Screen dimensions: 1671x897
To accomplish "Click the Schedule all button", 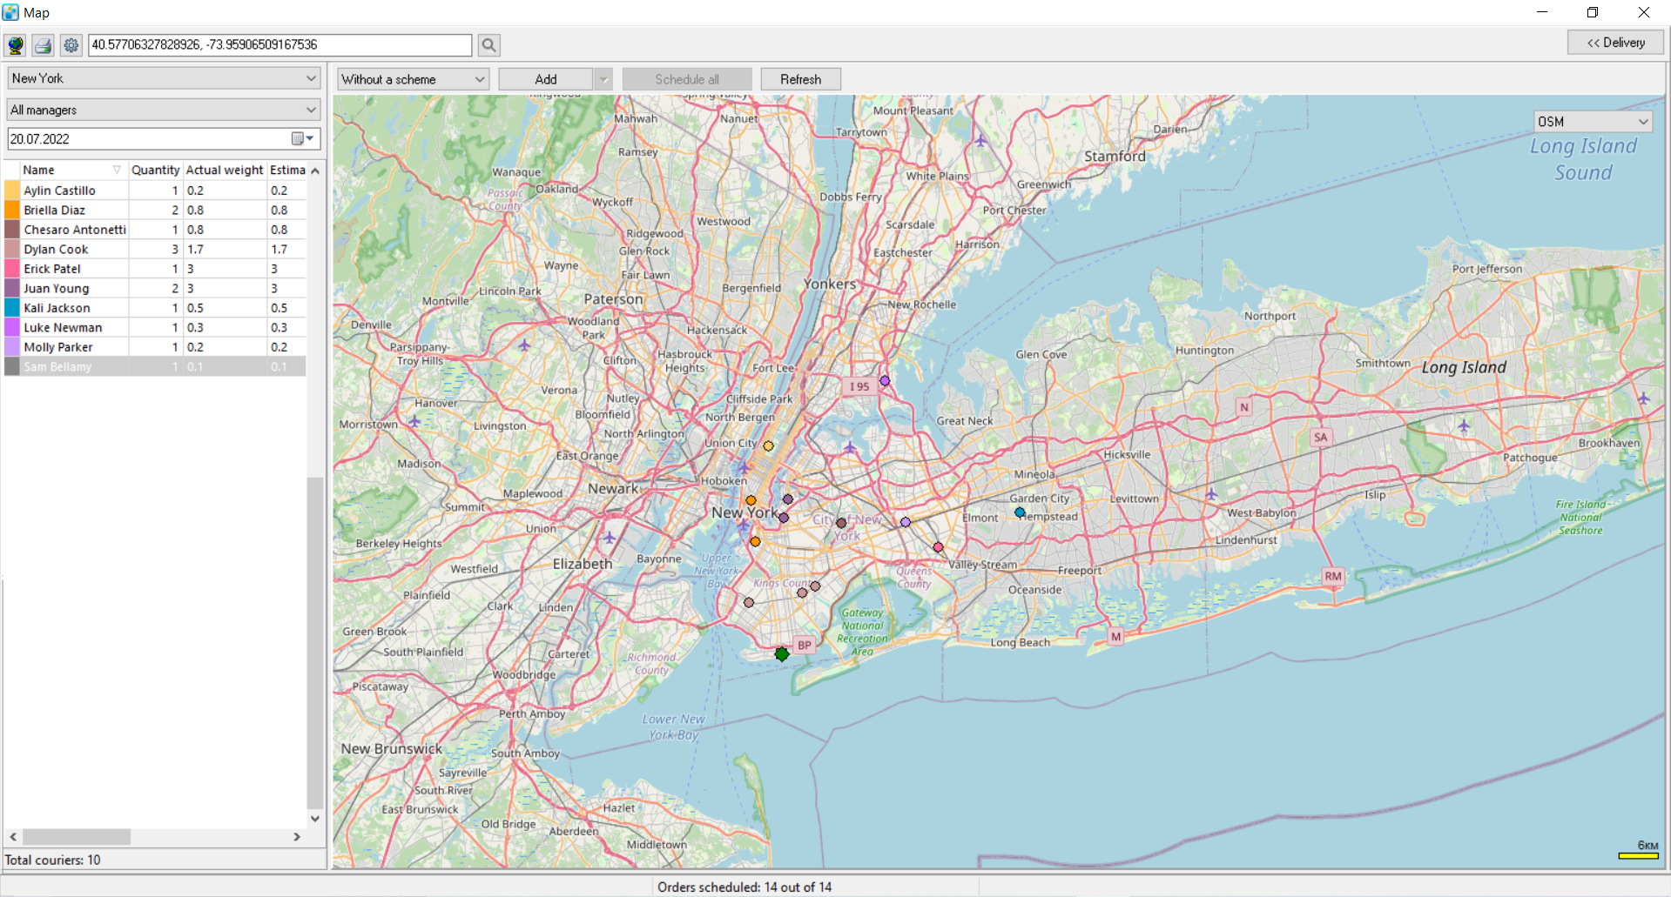I will coord(687,79).
